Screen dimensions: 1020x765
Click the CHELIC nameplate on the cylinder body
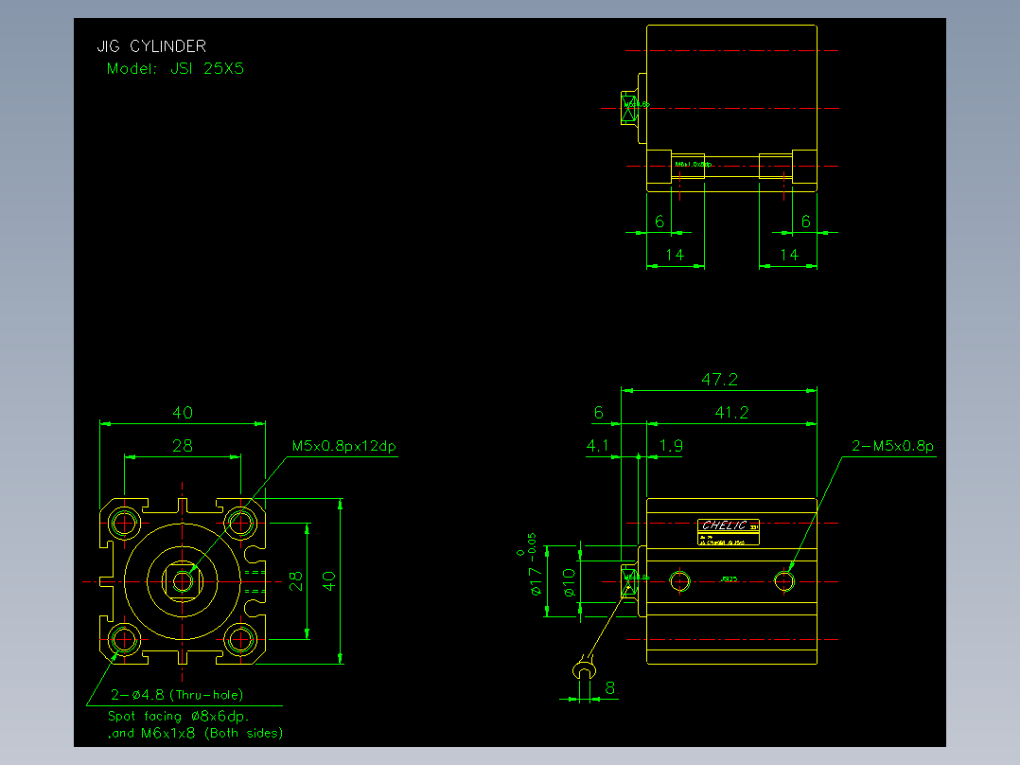coord(728,531)
